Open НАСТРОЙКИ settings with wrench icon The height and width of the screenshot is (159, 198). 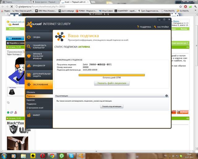[161, 27]
